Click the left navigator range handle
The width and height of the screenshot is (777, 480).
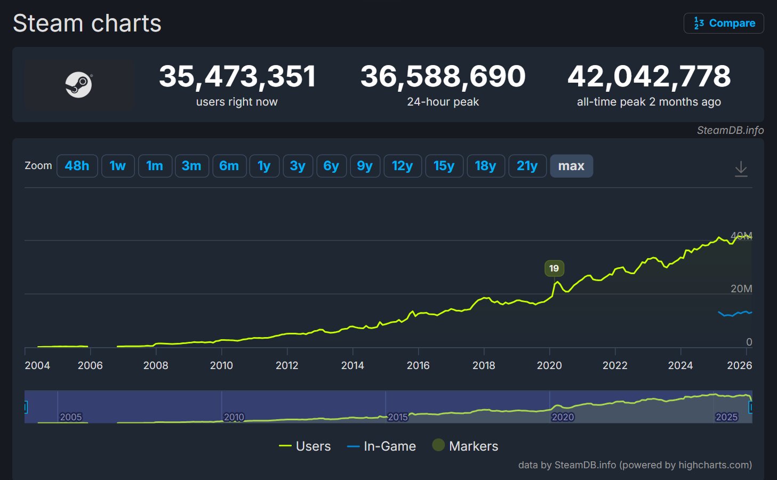(x=25, y=407)
